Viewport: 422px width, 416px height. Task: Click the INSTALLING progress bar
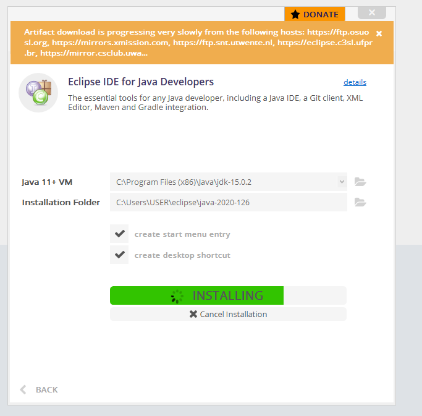pos(228,295)
